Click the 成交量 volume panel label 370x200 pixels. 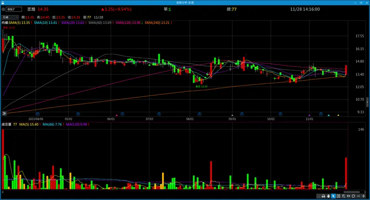[x=6, y=125]
